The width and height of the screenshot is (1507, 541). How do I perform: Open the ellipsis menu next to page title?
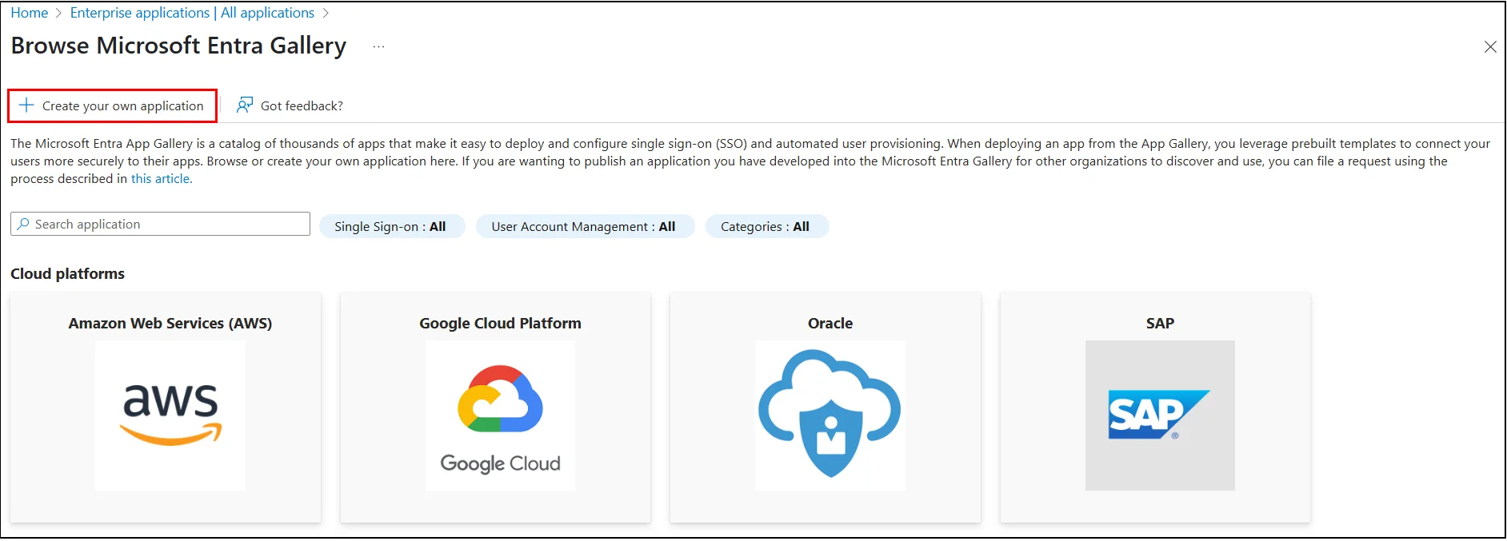(x=378, y=46)
